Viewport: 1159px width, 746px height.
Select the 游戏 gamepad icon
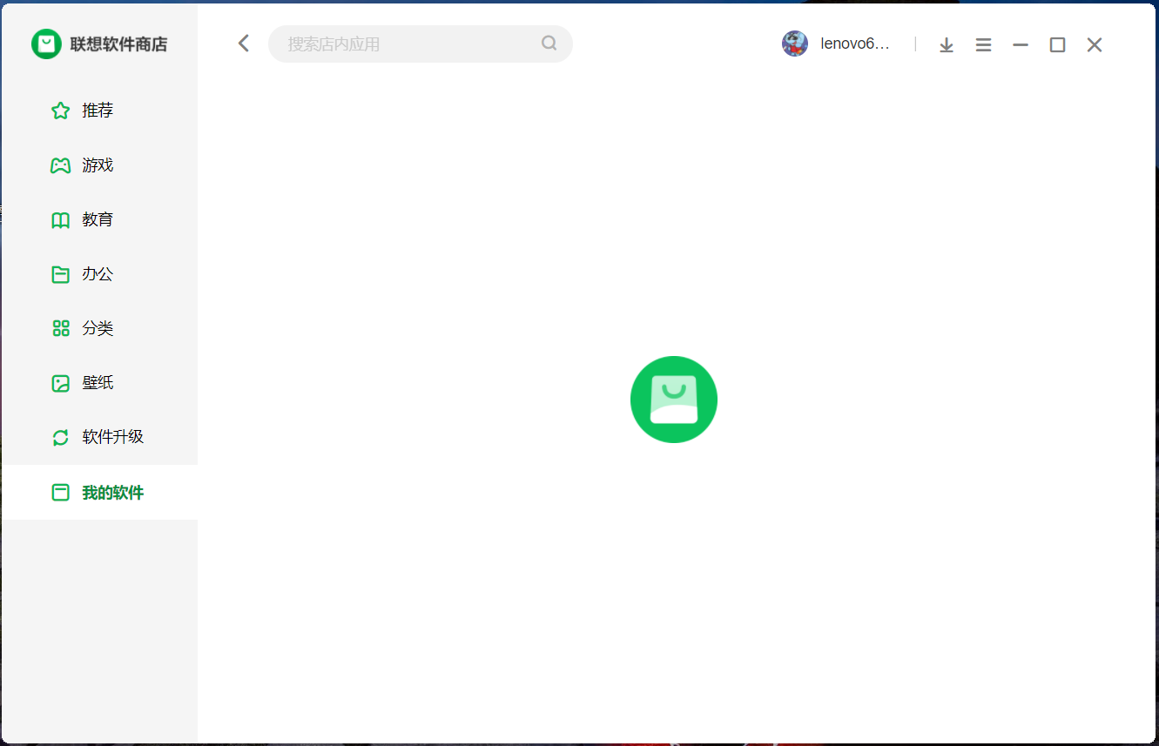tap(60, 165)
